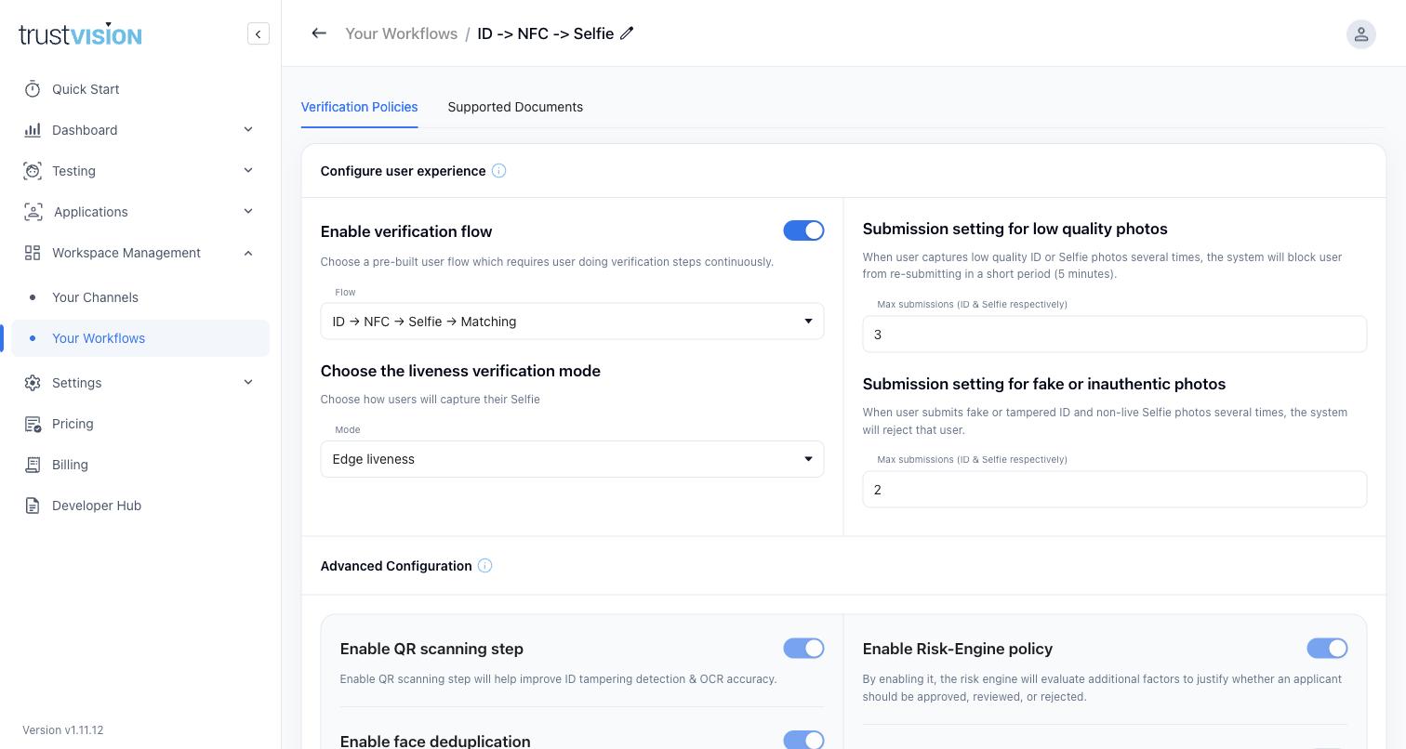The image size is (1406, 749).
Task: Click info icon next to Configure user experience
Action: pyautogui.click(x=498, y=171)
